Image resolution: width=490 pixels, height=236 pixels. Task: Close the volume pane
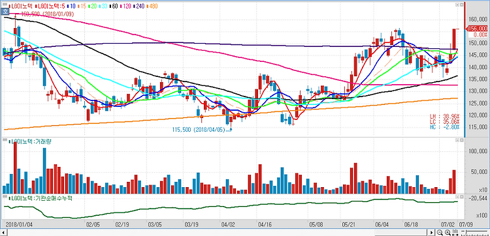pos(461,141)
